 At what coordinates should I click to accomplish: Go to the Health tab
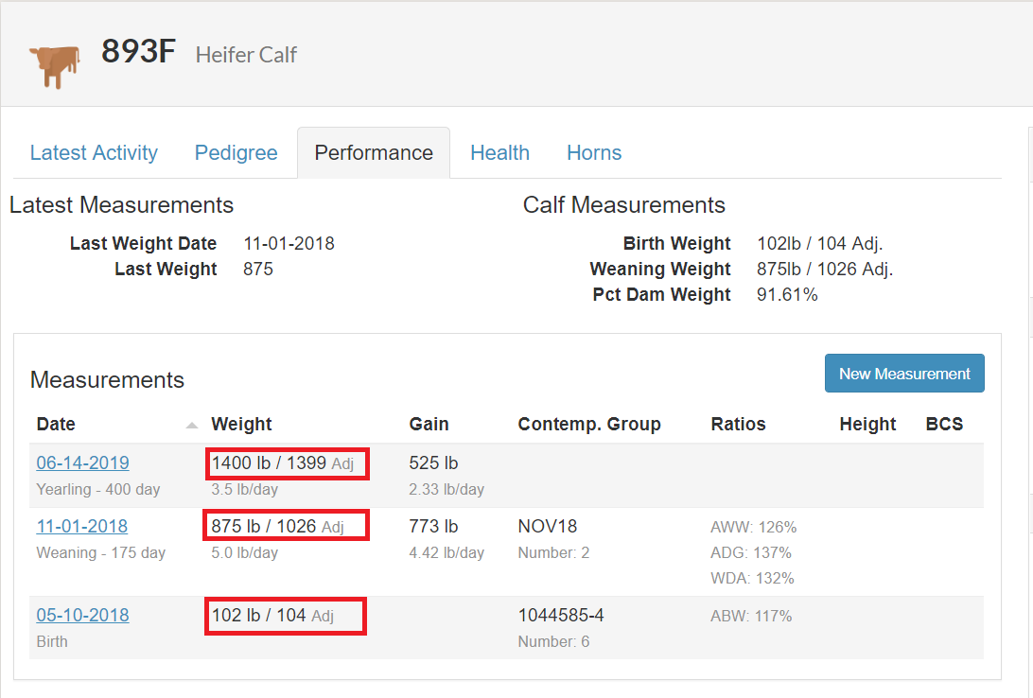[x=499, y=153]
